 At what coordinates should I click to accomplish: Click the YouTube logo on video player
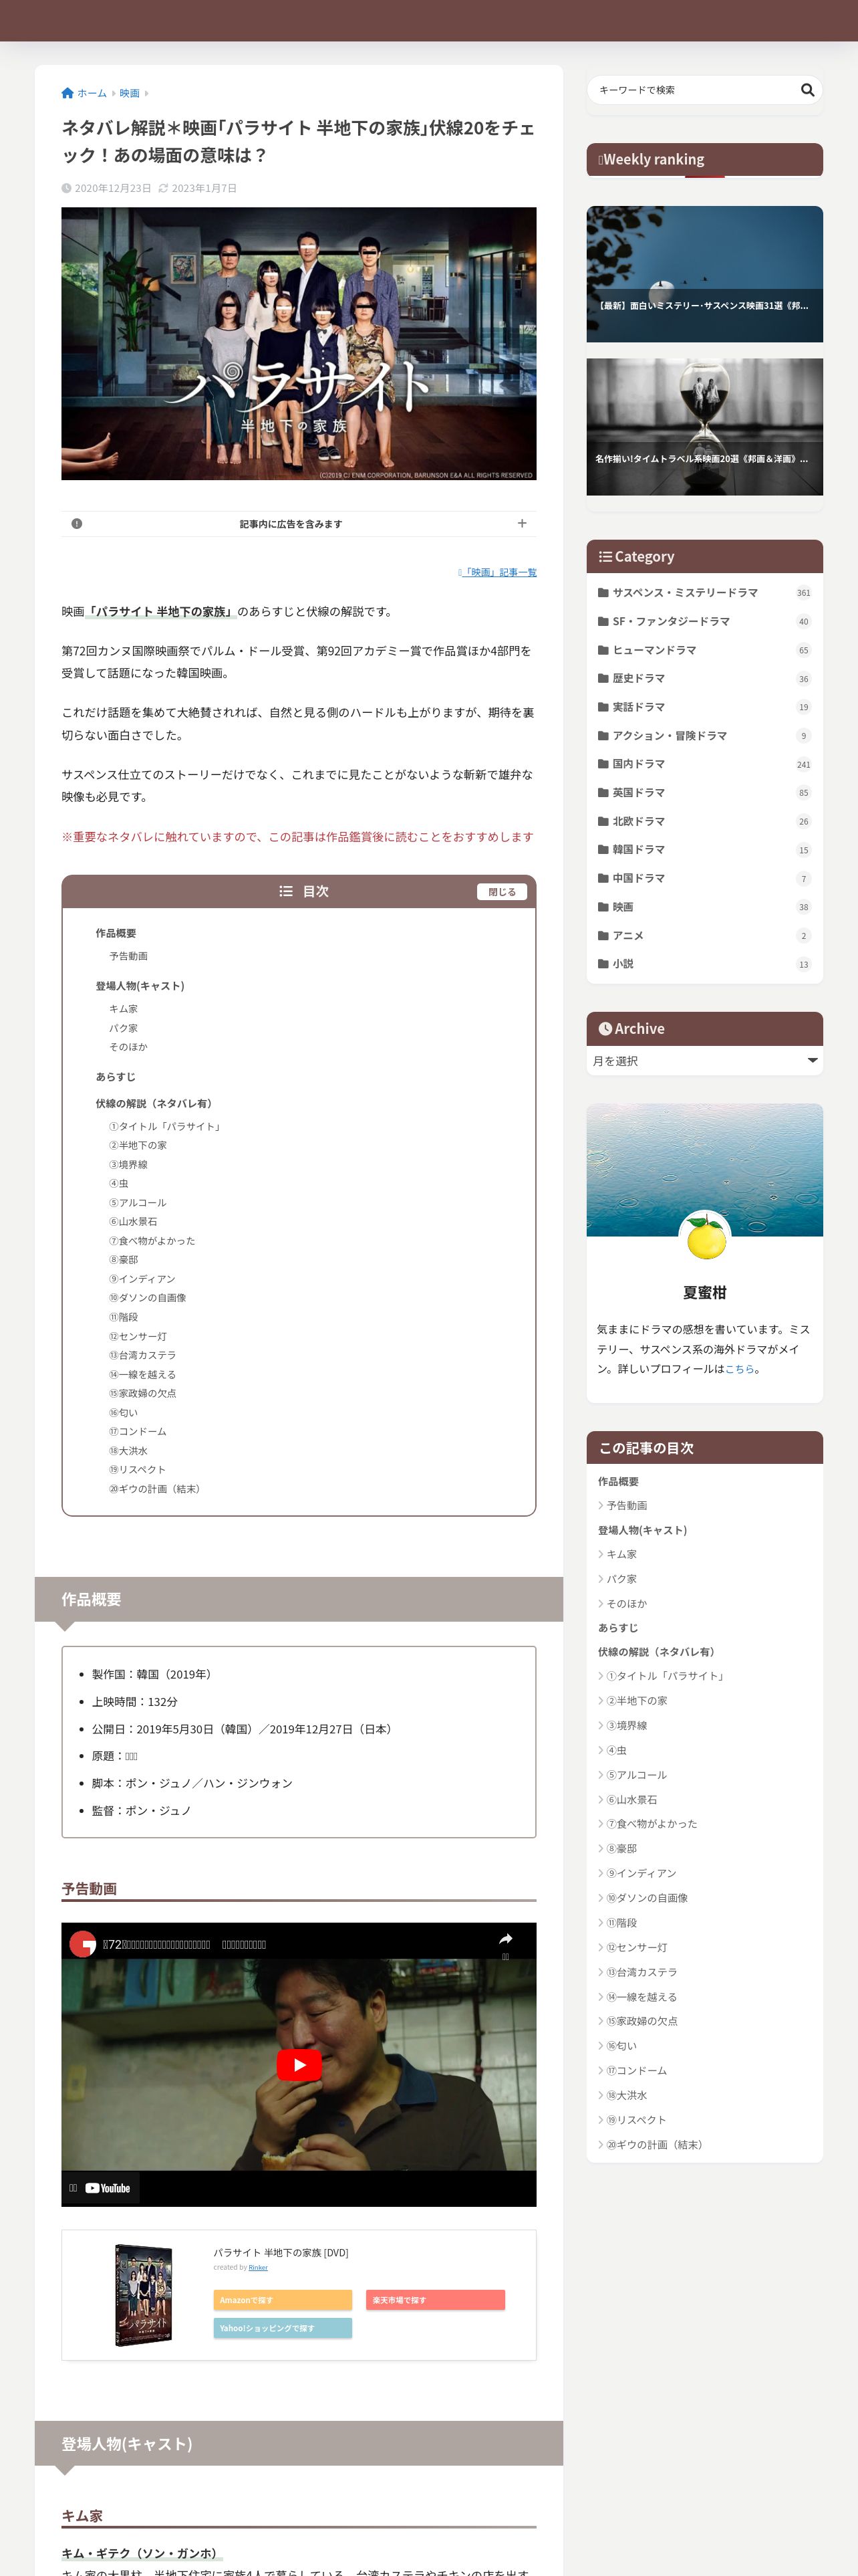[108, 2188]
